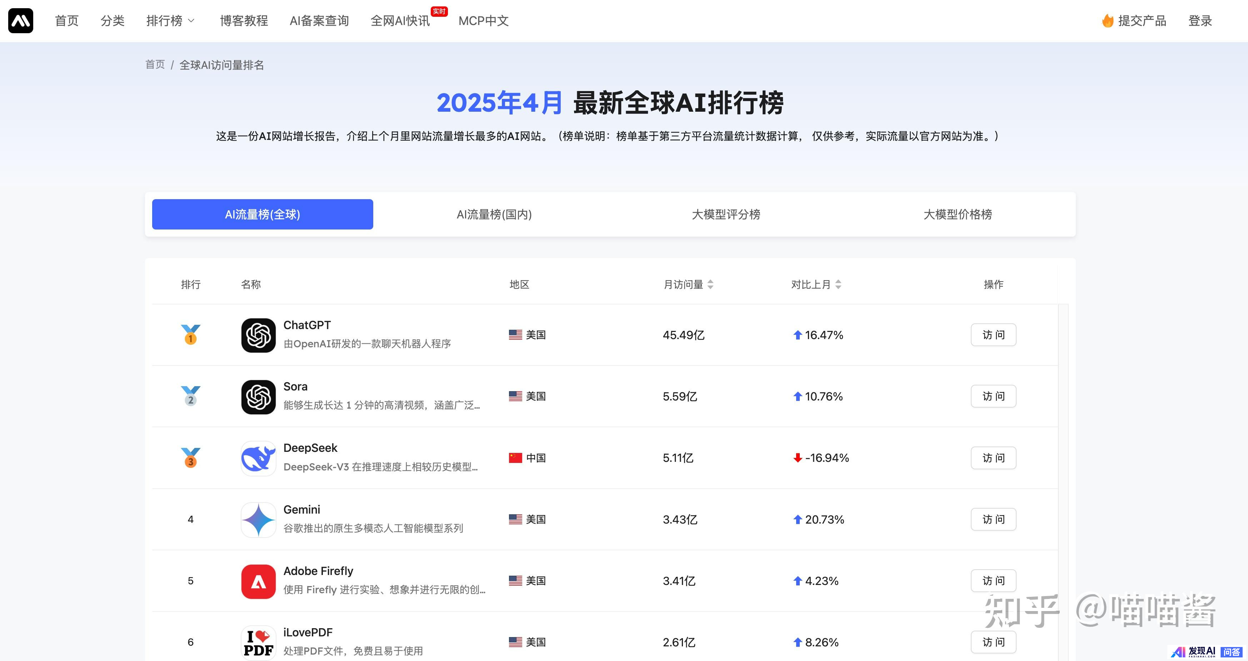Image resolution: width=1248 pixels, height=661 pixels.
Task: Click the silver medal rank 2 icon
Action: (x=190, y=396)
